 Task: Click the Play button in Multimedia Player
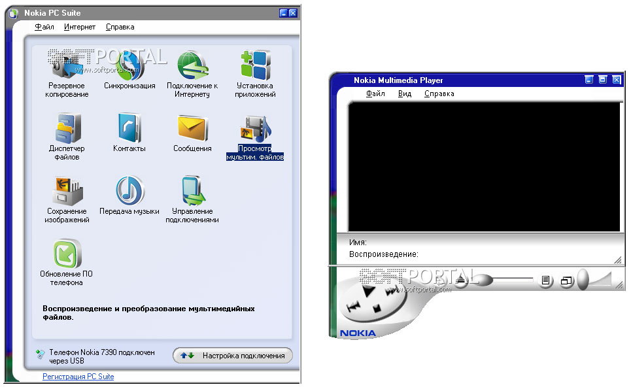[x=368, y=290]
